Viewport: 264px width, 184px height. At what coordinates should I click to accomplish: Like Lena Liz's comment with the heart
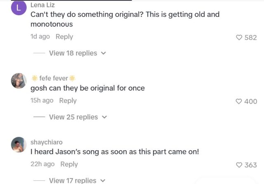click(x=238, y=38)
